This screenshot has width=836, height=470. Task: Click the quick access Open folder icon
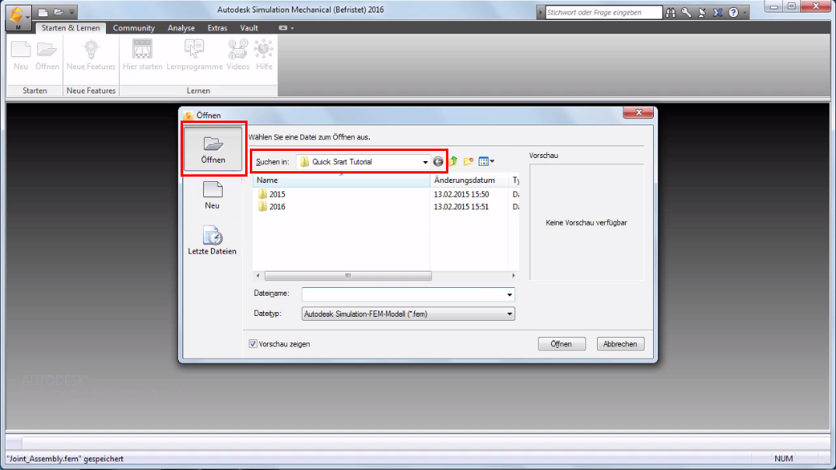[x=58, y=12]
